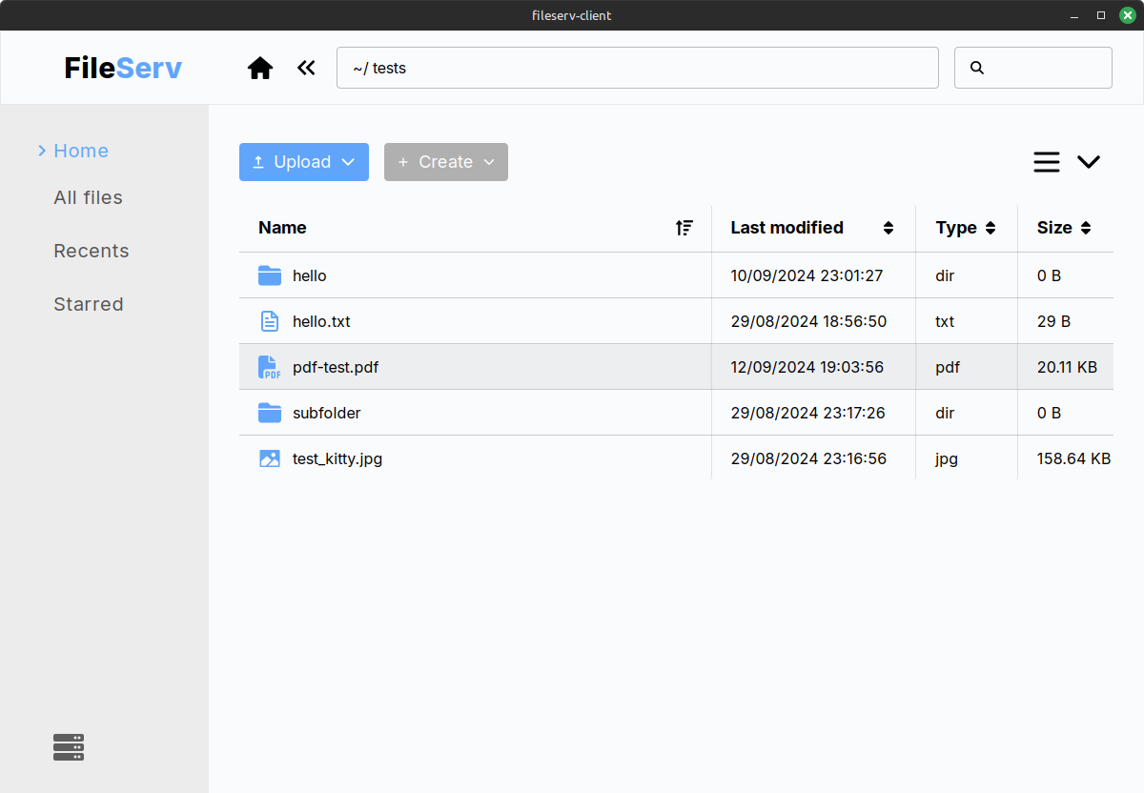1144x793 pixels.
Task: Select All files in the sidebar
Action: pos(88,197)
